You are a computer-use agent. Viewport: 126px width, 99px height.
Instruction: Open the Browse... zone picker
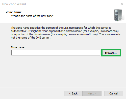(x=111, y=53)
